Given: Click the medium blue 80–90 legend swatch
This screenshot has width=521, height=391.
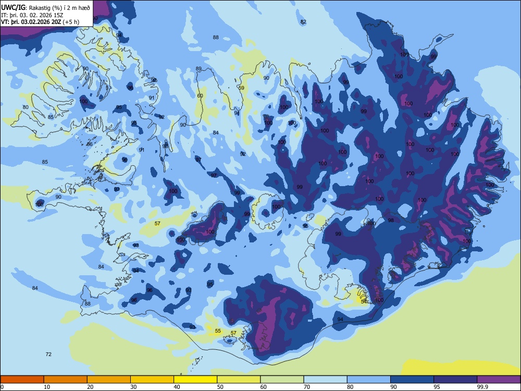Looking at the screenshot, I should pyautogui.click(x=369, y=380).
